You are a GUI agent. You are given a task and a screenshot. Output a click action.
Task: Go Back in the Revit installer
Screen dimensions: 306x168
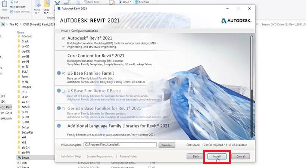(196, 156)
